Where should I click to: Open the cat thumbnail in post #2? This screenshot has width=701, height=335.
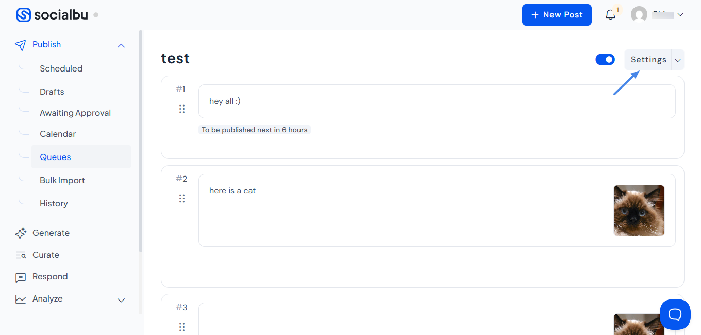pyautogui.click(x=639, y=210)
